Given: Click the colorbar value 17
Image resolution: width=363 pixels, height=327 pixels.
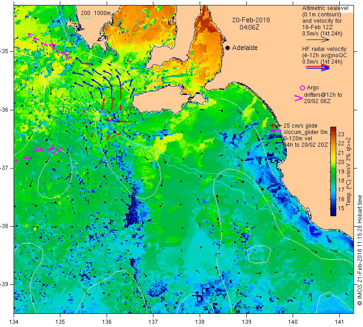Looking at the screenshot, I should (x=341, y=190).
